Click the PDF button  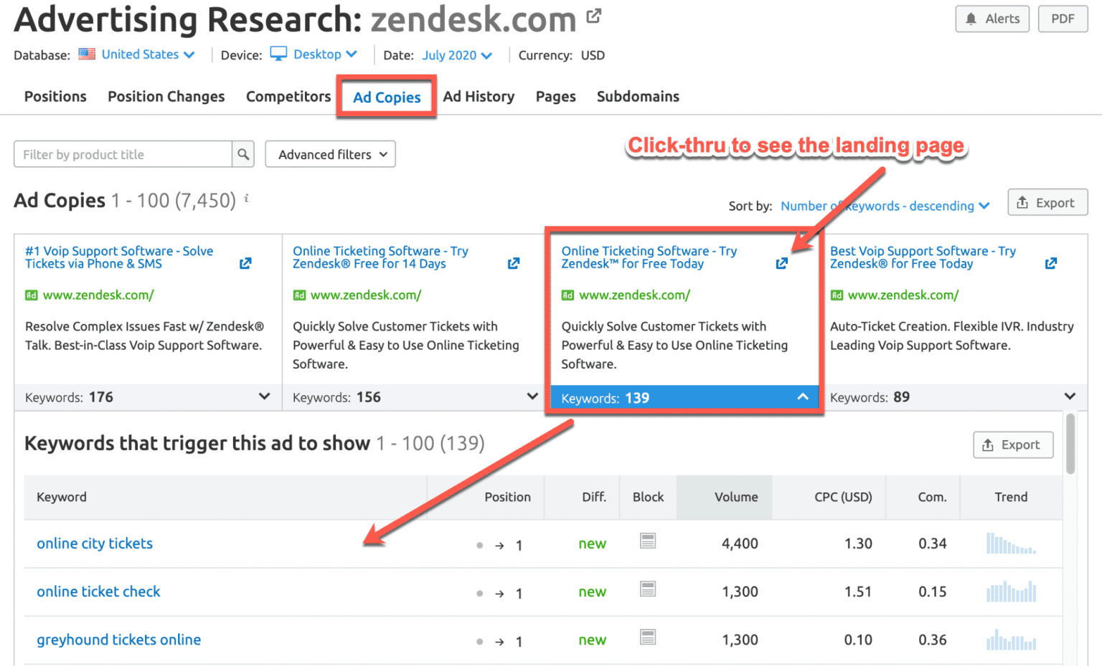point(1063,19)
